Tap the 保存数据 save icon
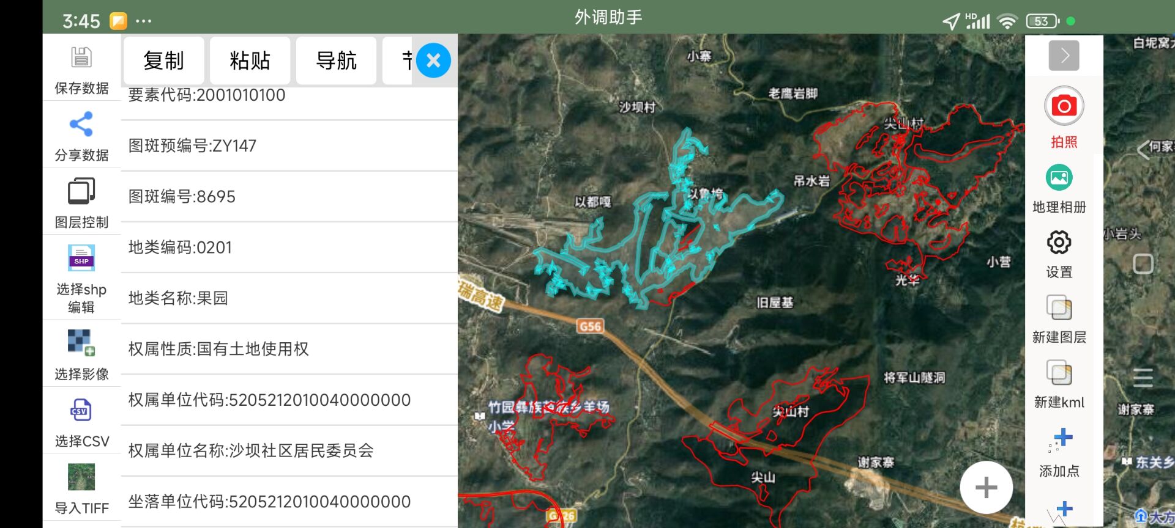The image size is (1175, 528). [x=81, y=57]
